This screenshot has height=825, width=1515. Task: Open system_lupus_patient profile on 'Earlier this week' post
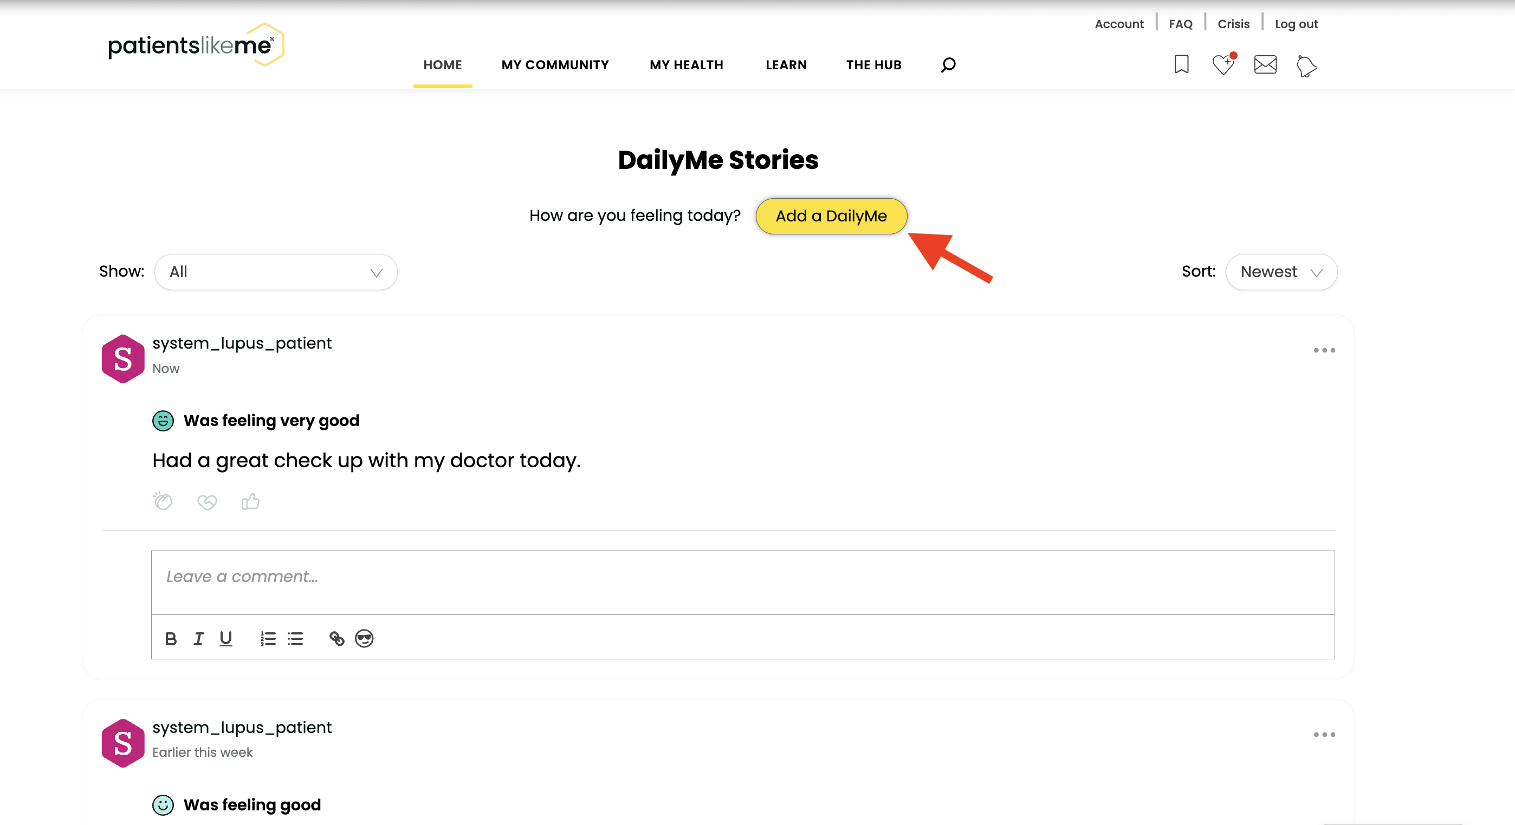pyautogui.click(x=242, y=728)
